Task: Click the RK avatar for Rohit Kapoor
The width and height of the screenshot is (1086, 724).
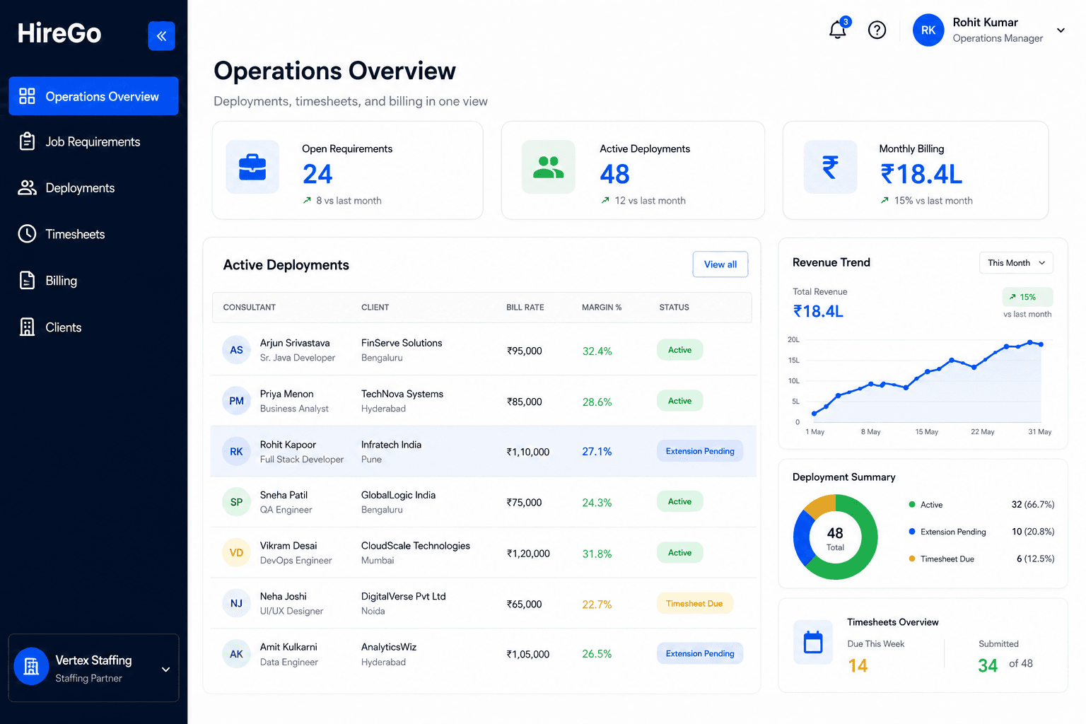Action: click(x=236, y=452)
